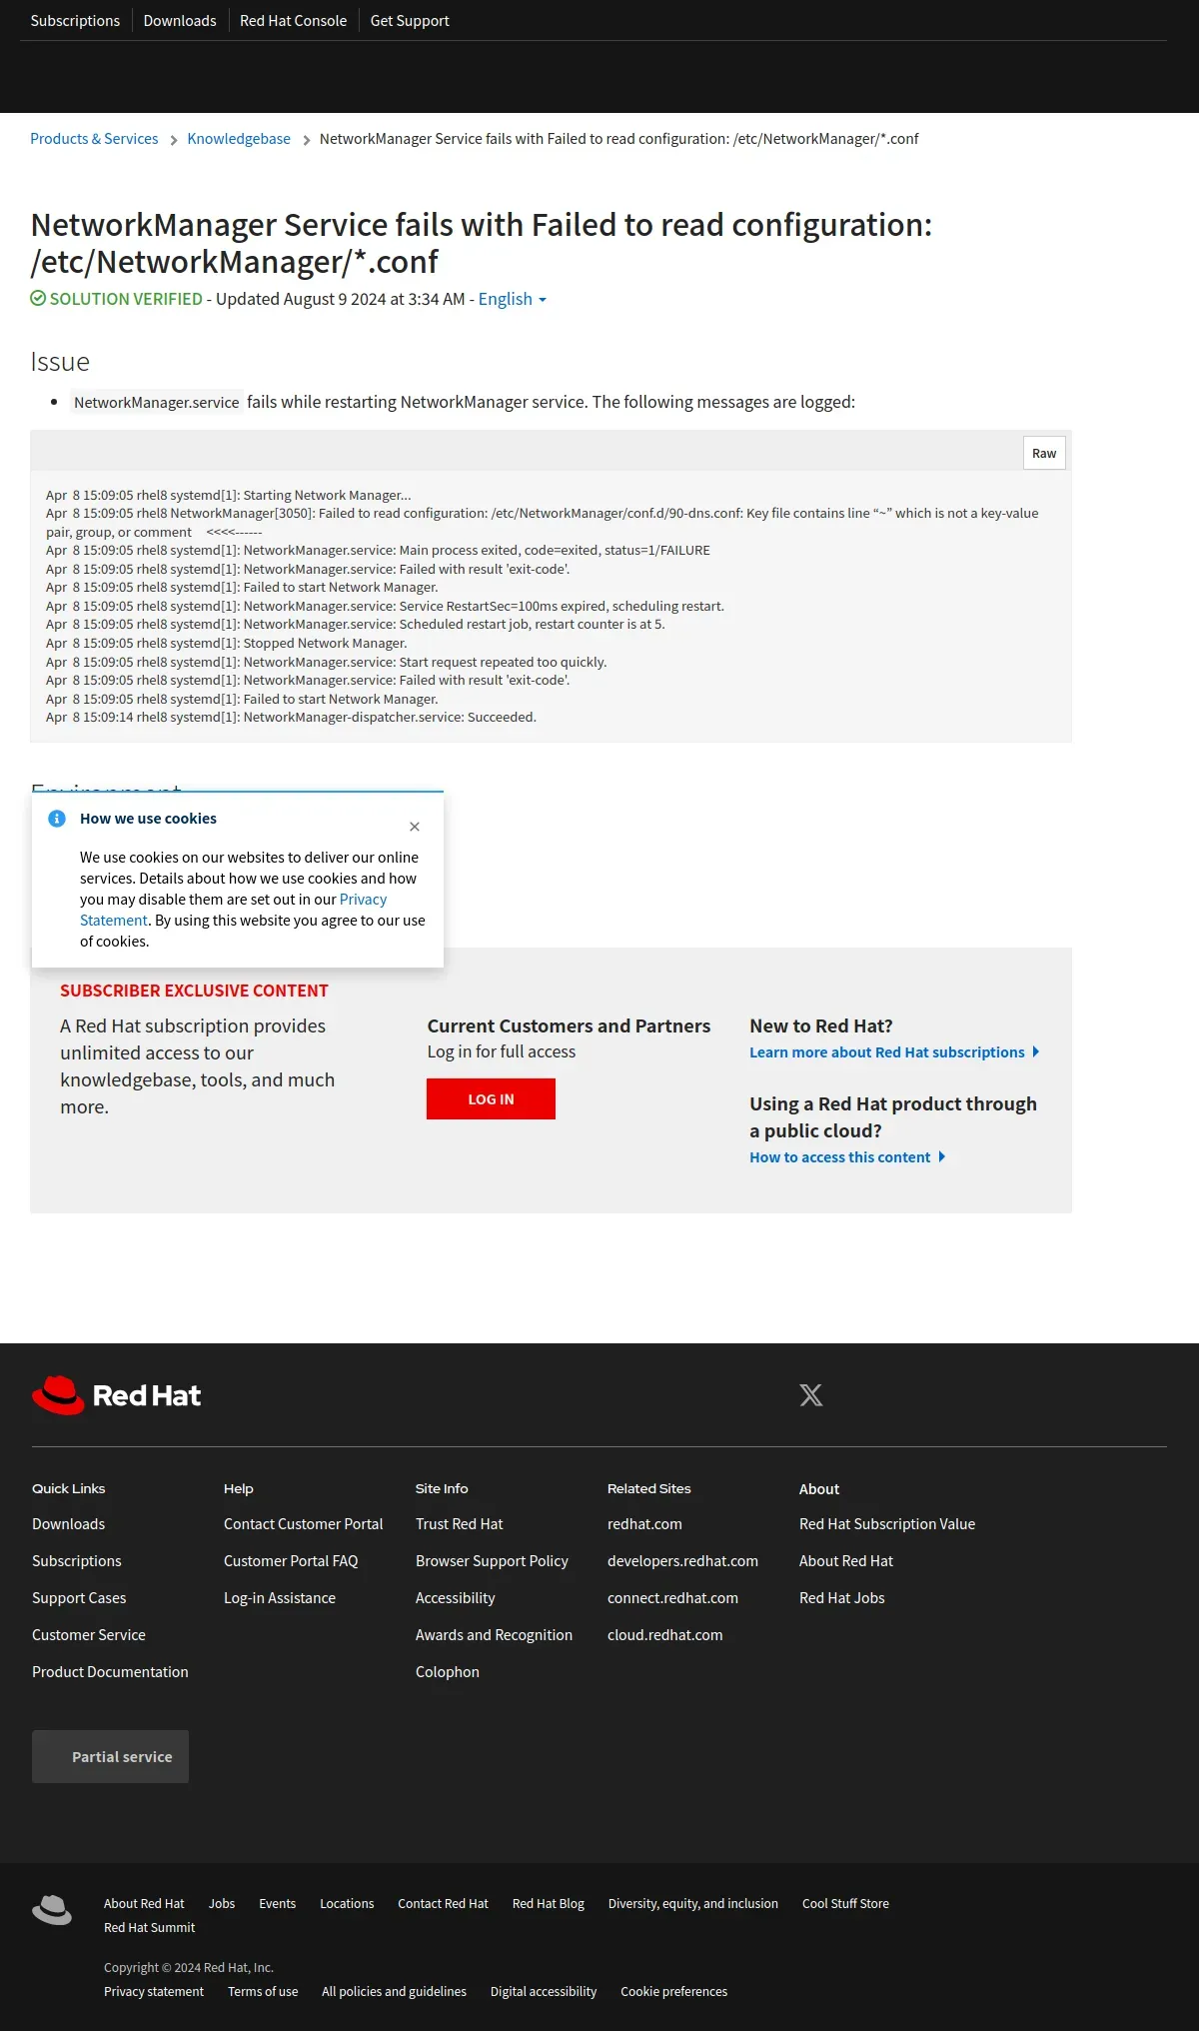Open the X social media icon in footer

tap(811, 1395)
